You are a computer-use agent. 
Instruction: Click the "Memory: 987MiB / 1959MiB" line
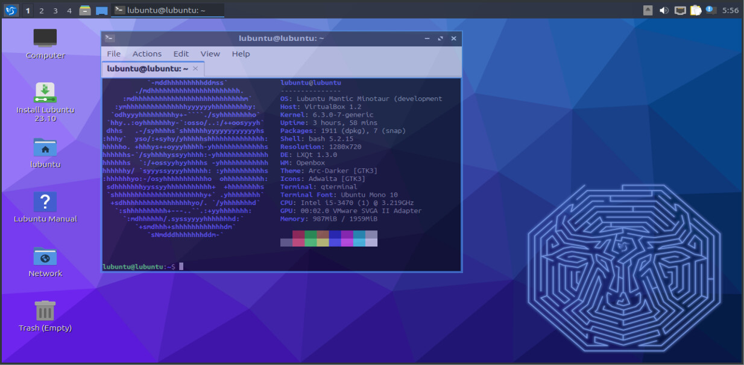(x=329, y=219)
